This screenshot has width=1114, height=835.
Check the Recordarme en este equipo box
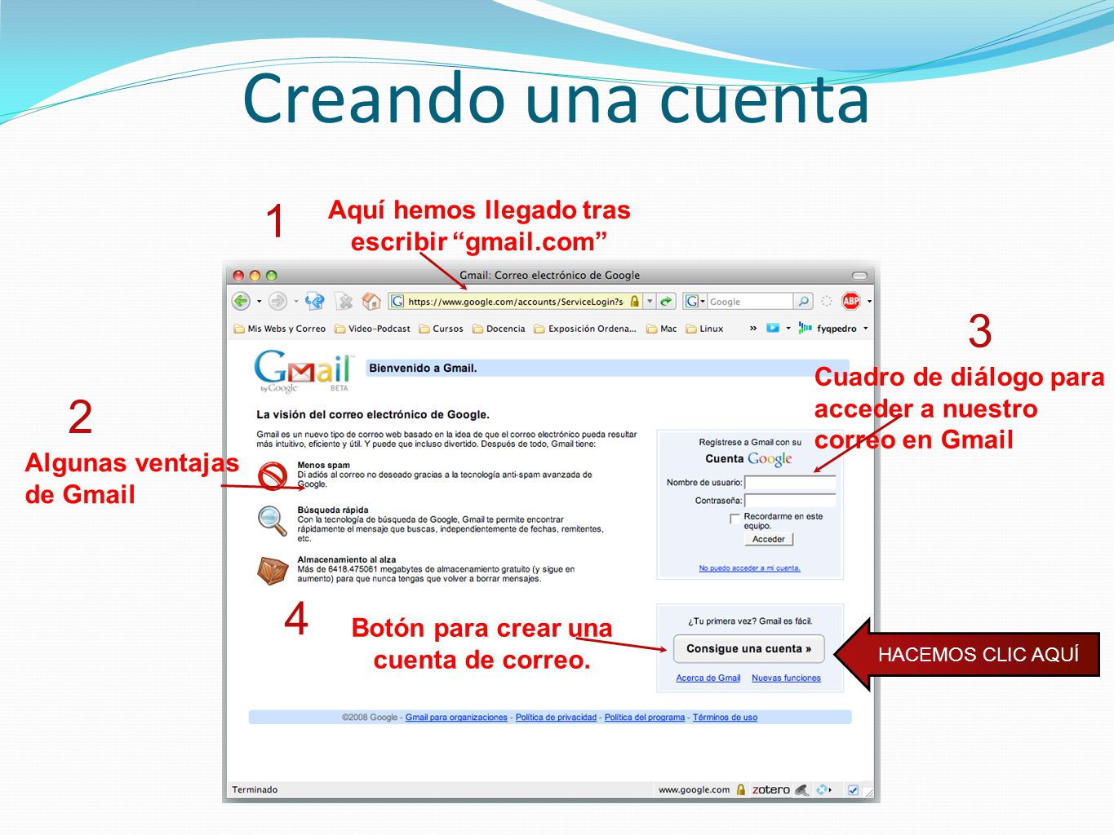735,518
